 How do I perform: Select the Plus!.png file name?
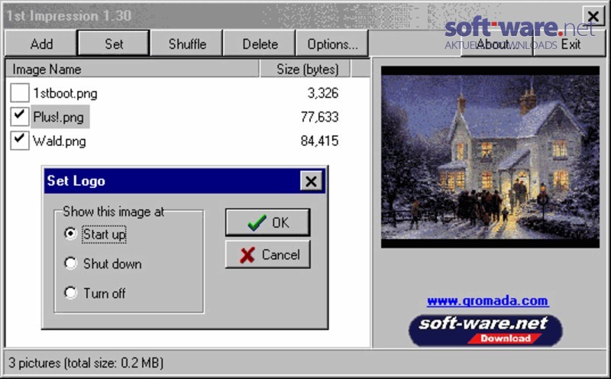[x=60, y=117]
